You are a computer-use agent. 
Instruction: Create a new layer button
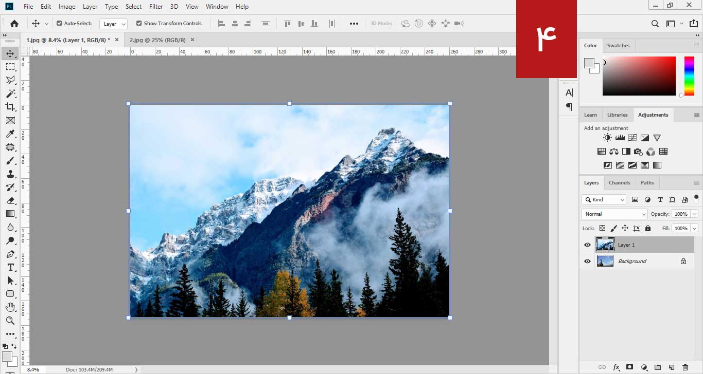tap(671, 367)
